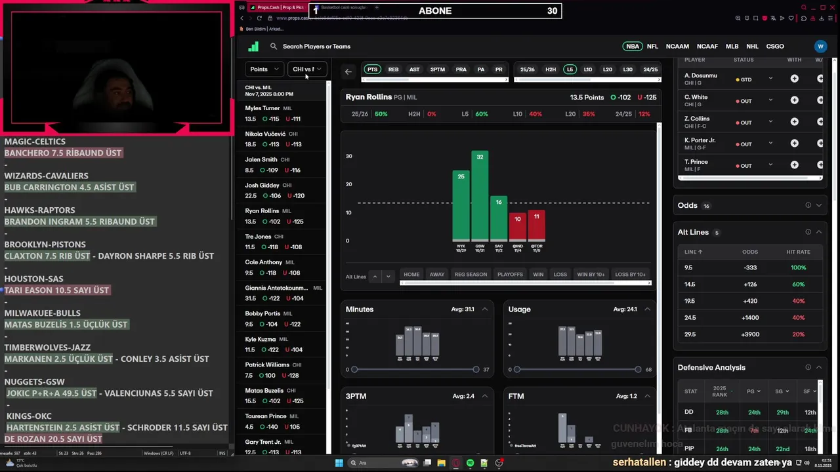Open the Points stat dropdown
This screenshot has width=840, height=472.
coord(264,69)
